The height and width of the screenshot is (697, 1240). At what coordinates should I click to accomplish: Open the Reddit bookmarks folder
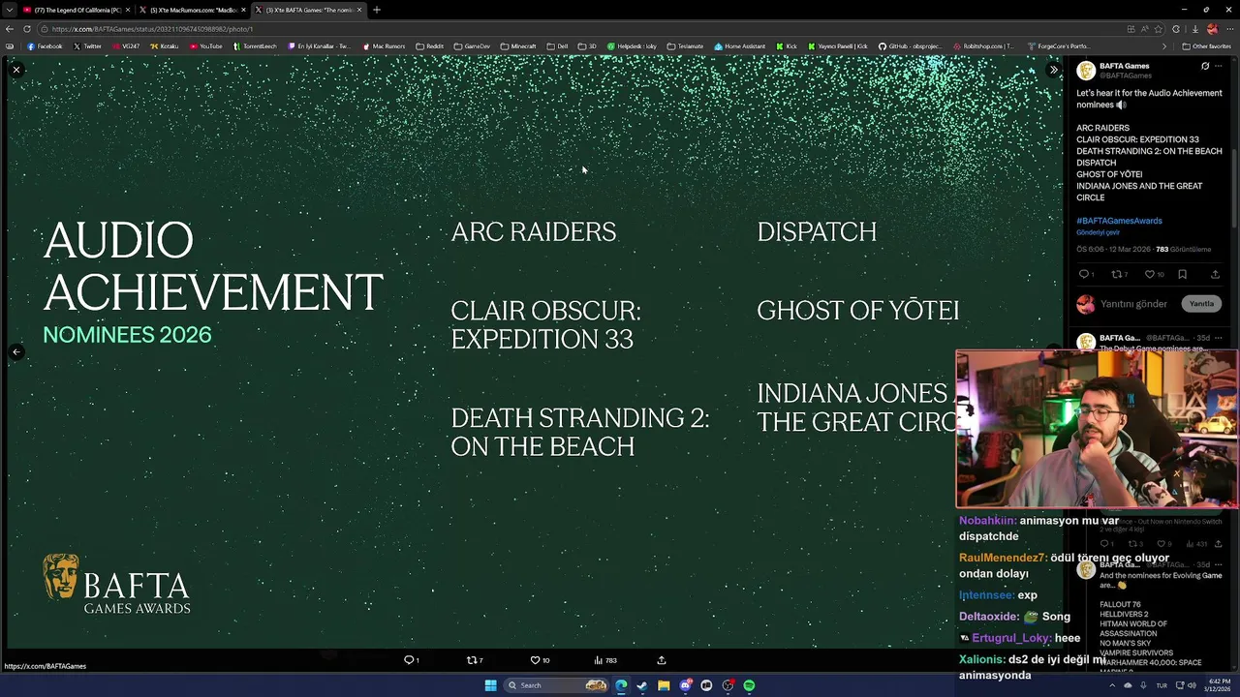(x=430, y=46)
